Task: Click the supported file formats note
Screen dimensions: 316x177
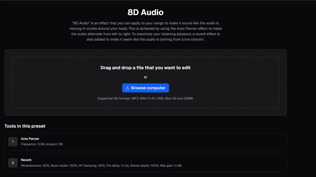Action: click(146, 98)
